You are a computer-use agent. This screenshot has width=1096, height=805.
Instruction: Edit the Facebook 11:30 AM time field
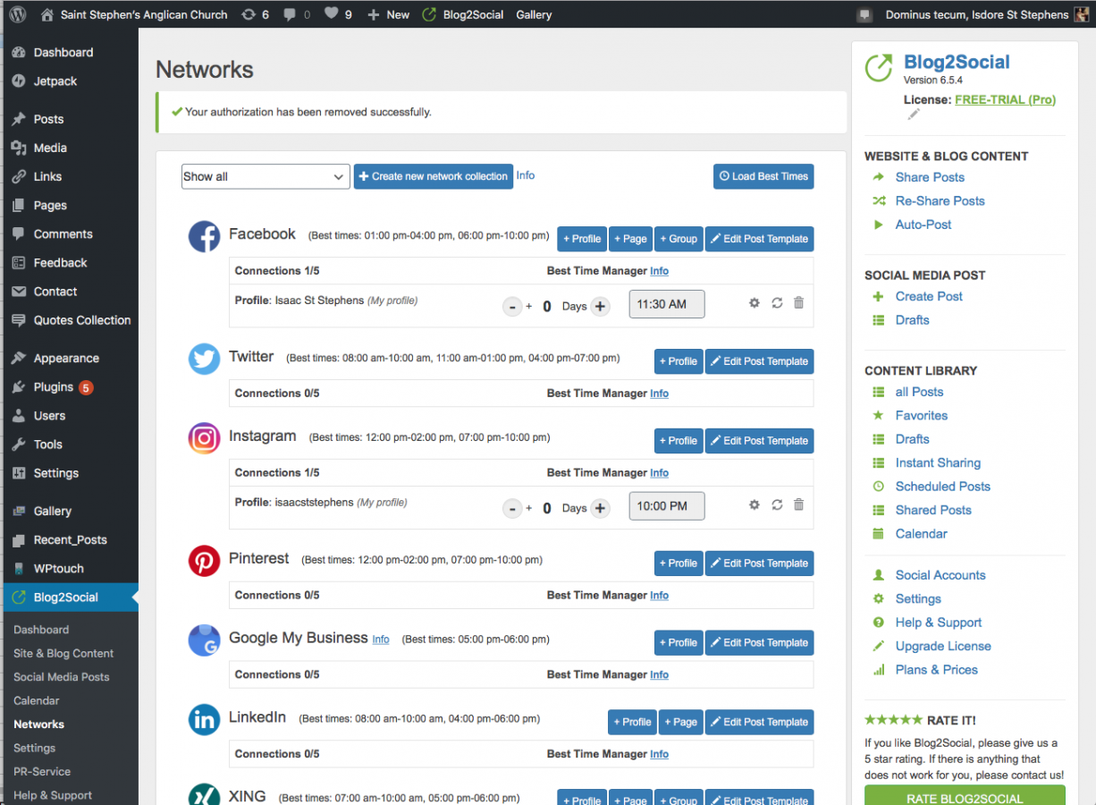point(667,304)
